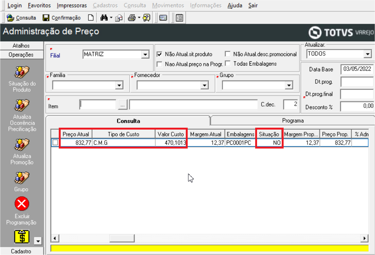375x255 pixels.
Task: Enable Não Atual.desc.promocional checkbox
Action: point(228,54)
